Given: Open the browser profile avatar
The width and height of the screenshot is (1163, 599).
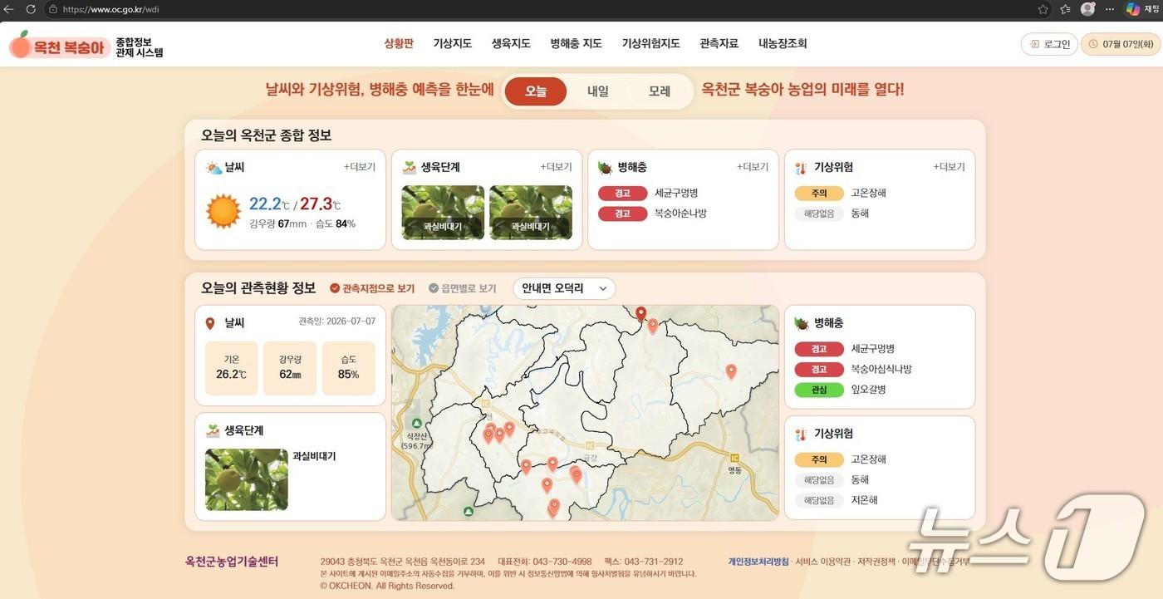Looking at the screenshot, I should [x=1088, y=9].
